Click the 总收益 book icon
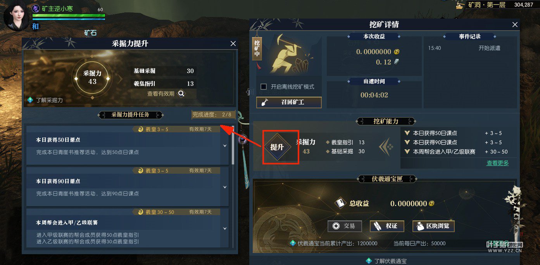 340,203
